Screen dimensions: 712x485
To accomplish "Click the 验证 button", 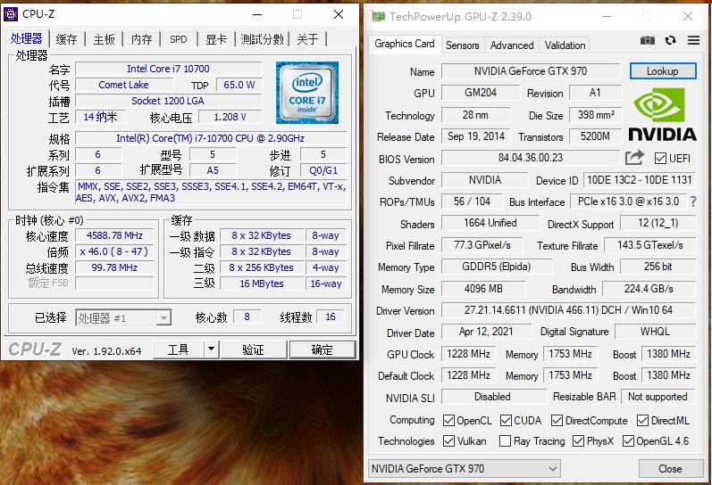I will (x=254, y=349).
